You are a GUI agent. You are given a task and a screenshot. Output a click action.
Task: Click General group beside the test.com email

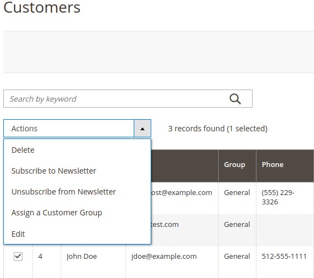(237, 224)
